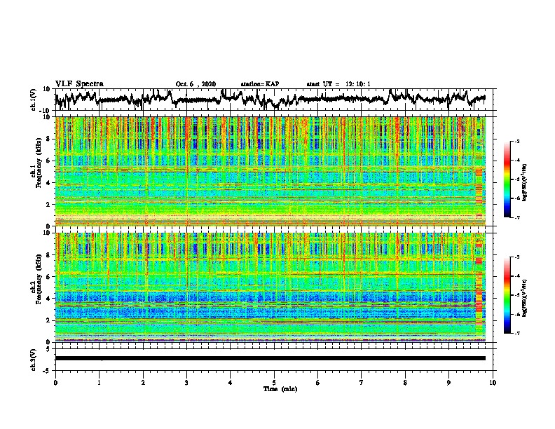Click the '8' tick on the time axis
555x429 pixels.
(x=405, y=383)
